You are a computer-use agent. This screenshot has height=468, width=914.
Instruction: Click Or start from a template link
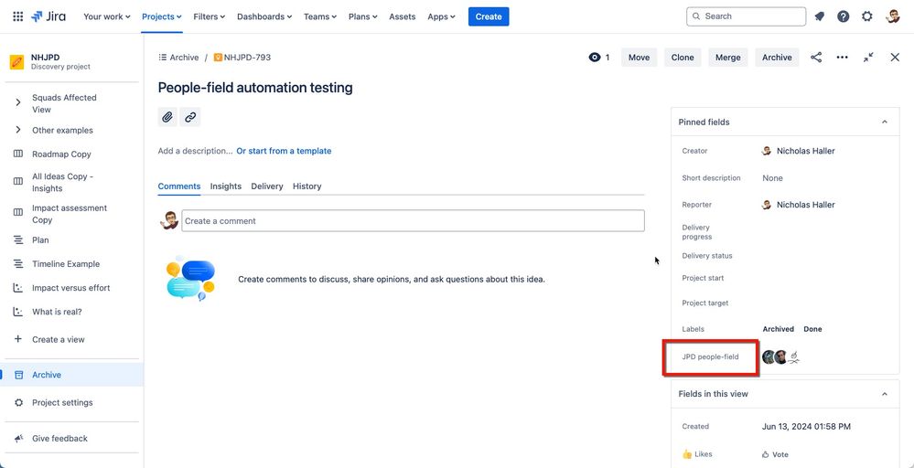pyautogui.click(x=284, y=151)
